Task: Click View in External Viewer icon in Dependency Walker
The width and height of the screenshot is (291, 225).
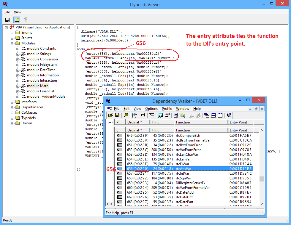Action: [160, 115]
